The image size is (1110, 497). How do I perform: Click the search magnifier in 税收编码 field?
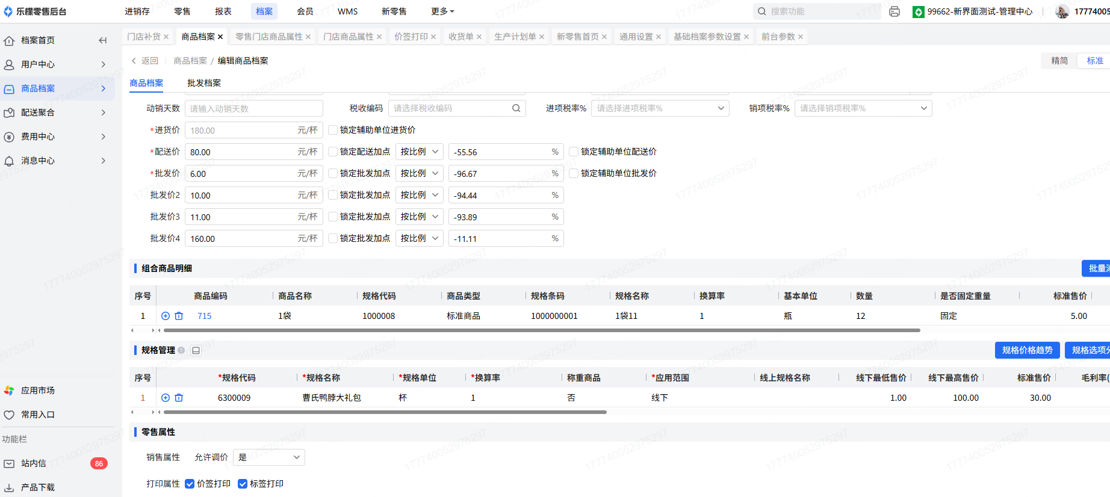(x=516, y=108)
